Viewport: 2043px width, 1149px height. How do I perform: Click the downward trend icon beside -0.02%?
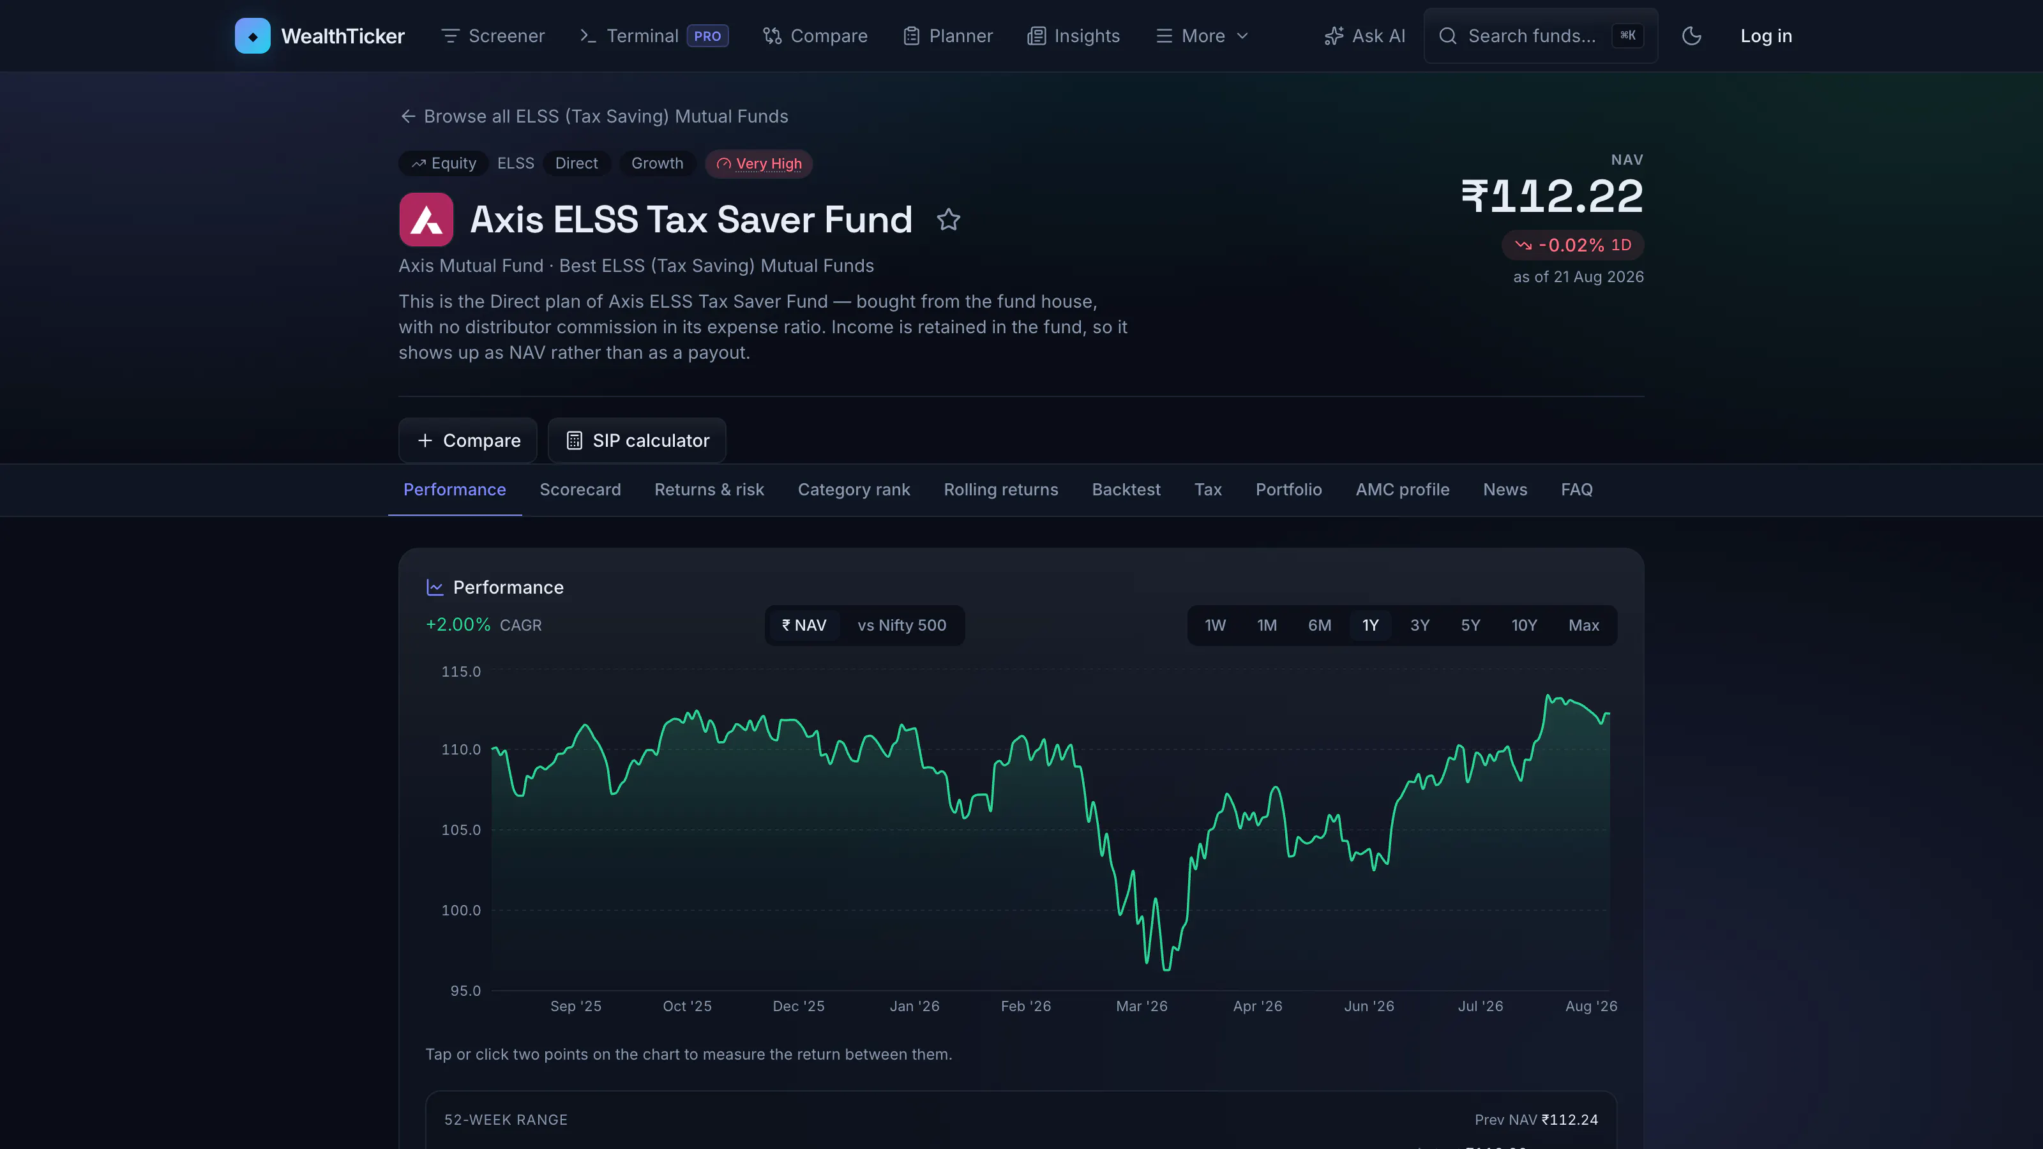(x=1523, y=245)
